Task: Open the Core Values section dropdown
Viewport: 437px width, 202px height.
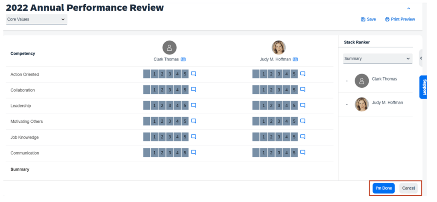Action: [x=36, y=19]
